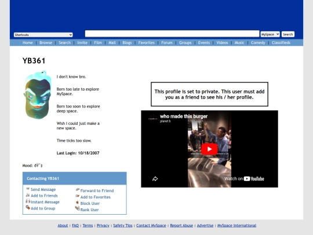Open the Safety Tips footer link
The width and height of the screenshot is (313, 235).
(123, 225)
